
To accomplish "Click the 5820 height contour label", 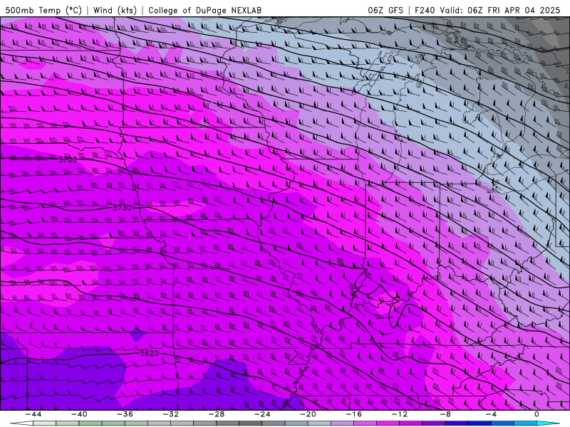I will click(x=150, y=353).
